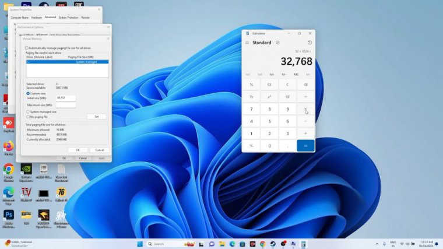Open the Calculator navigation hamburger menu
The height and width of the screenshot is (249, 443).
point(247,43)
